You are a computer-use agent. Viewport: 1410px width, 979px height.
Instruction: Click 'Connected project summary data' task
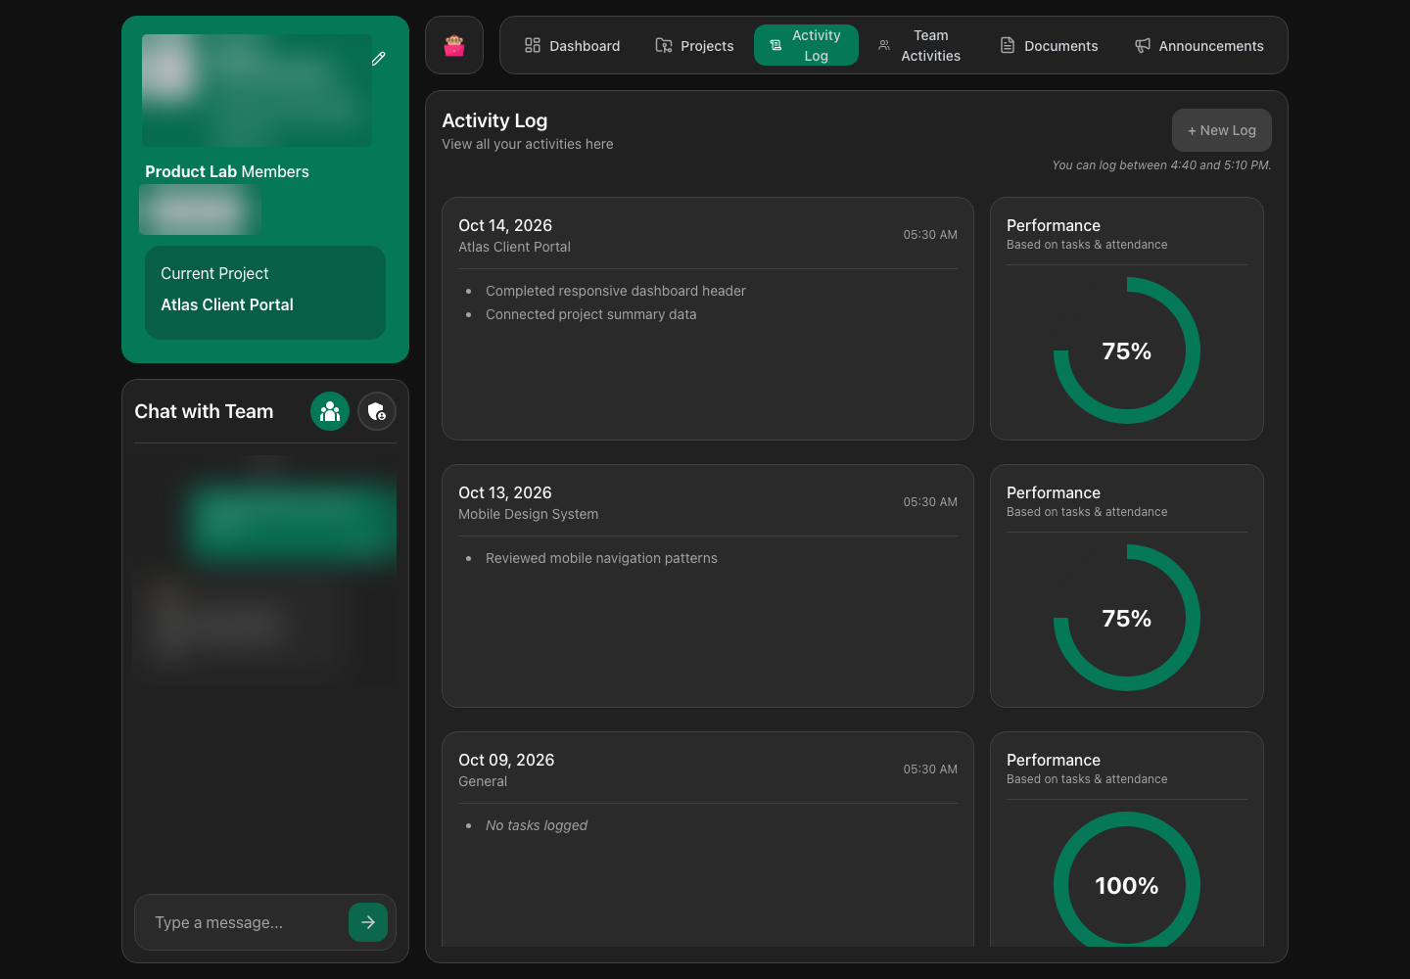(x=591, y=314)
